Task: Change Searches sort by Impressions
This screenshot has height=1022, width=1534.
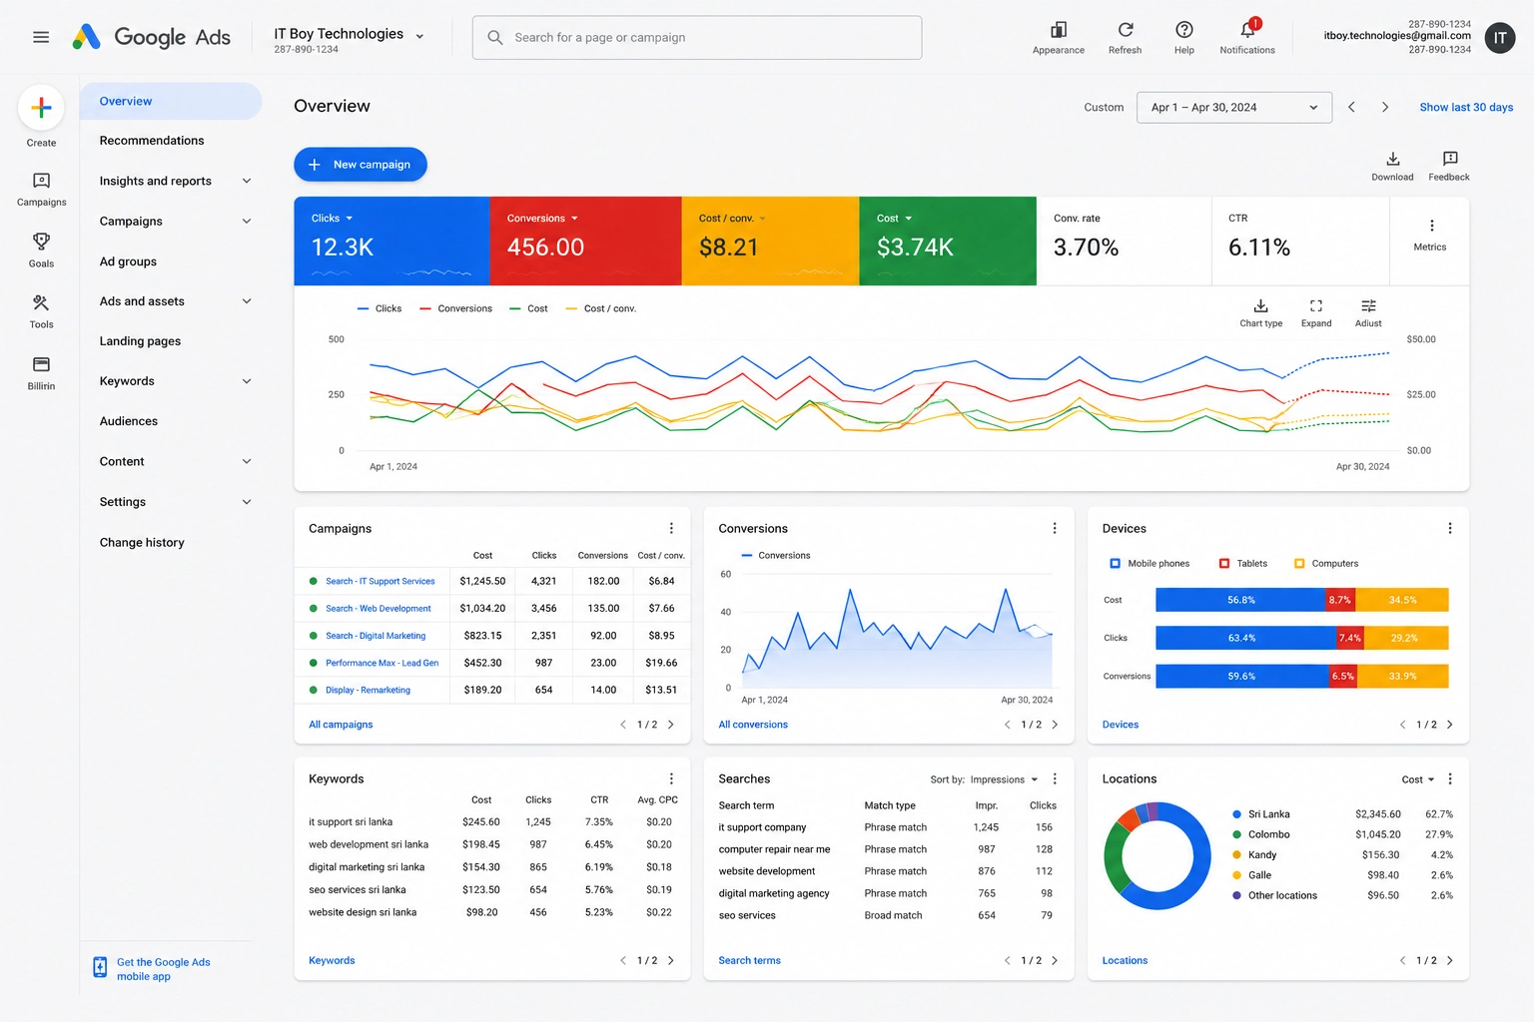Action: [x=1004, y=779]
